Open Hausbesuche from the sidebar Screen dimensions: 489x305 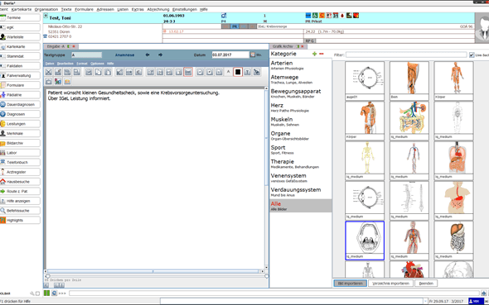pyautogui.click(x=20, y=182)
